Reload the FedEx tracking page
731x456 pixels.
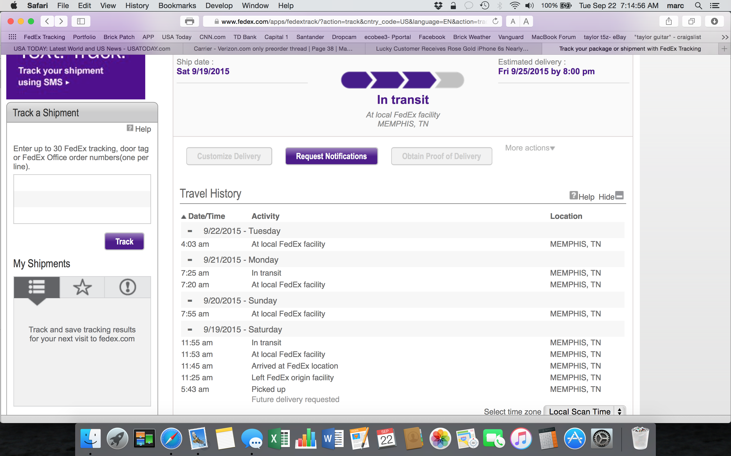(495, 21)
